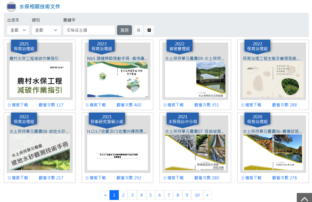Viewport: 312px width, 202px height.
Task: Open the 出版年 dropdown
Action: [18, 30]
